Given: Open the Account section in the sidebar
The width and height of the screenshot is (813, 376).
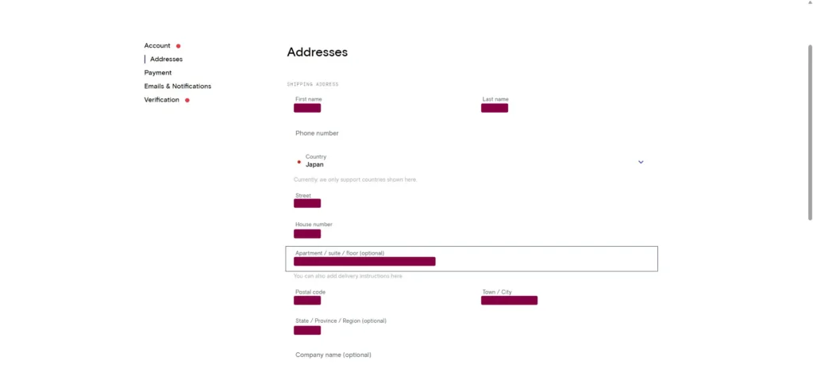Looking at the screenshot, I should click(x=157, y=46).
